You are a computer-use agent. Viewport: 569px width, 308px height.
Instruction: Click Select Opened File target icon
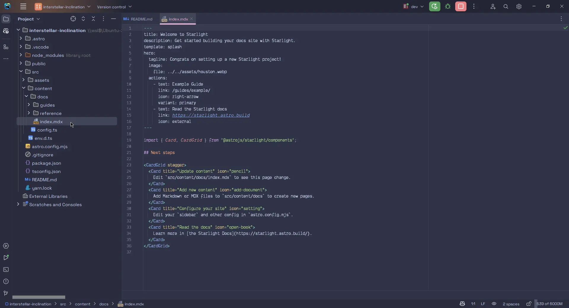pos(73,19)
